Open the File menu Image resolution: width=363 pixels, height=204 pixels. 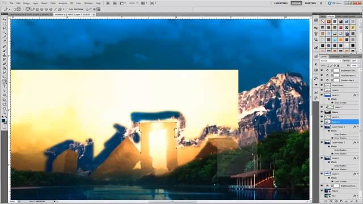click(11, 3)
